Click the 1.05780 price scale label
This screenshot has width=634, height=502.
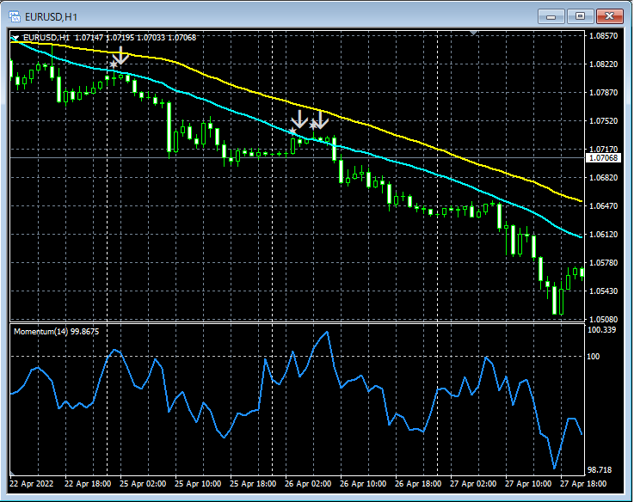604,262
